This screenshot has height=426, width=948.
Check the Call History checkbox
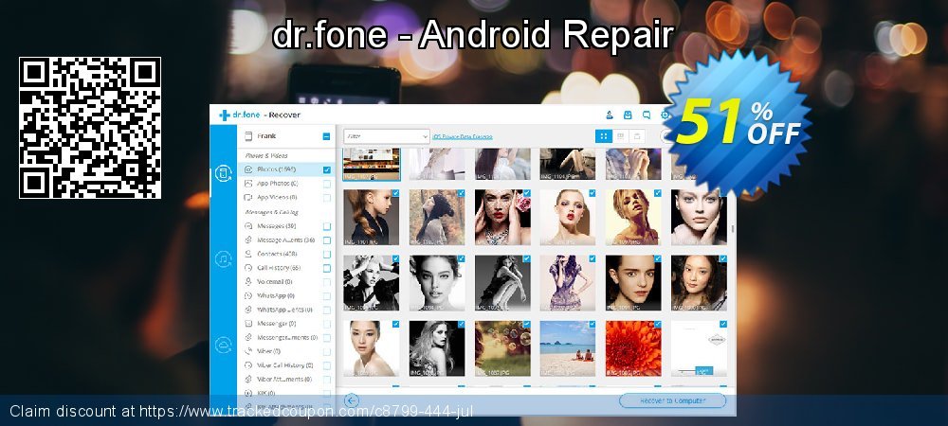pyautogui.click(x=326, y=268)
